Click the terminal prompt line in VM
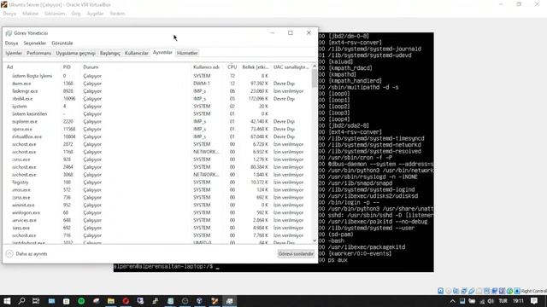Image resolution: width=547 pixels, height=307 pixels. tap(167, 267)
